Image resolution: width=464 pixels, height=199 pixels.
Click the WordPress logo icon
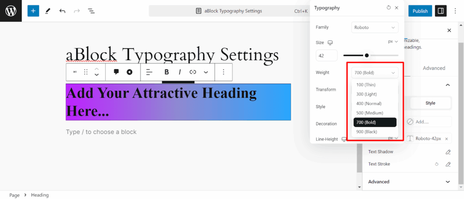(x=11, y=11)
